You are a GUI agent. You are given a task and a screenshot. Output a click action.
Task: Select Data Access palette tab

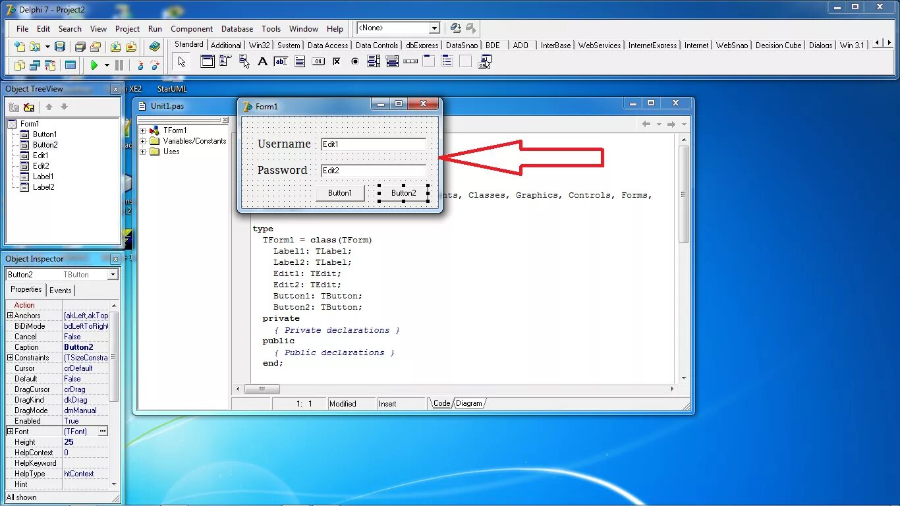[327, 45]
